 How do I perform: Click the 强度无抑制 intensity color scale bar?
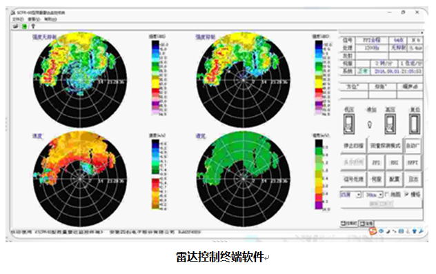[x=155, y=77]
